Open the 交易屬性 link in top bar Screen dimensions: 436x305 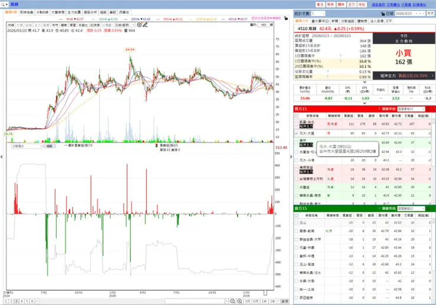[393, 5]
